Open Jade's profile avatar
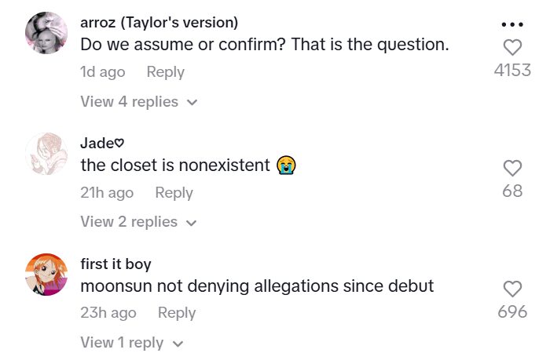550x364 pixels. click(x=46, y=153)
